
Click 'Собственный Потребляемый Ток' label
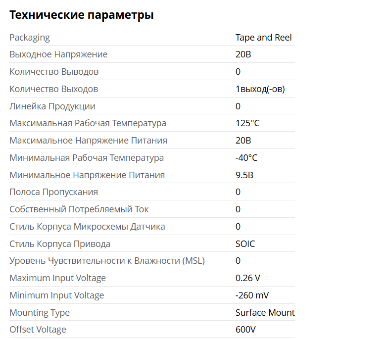tap(79, 209)
